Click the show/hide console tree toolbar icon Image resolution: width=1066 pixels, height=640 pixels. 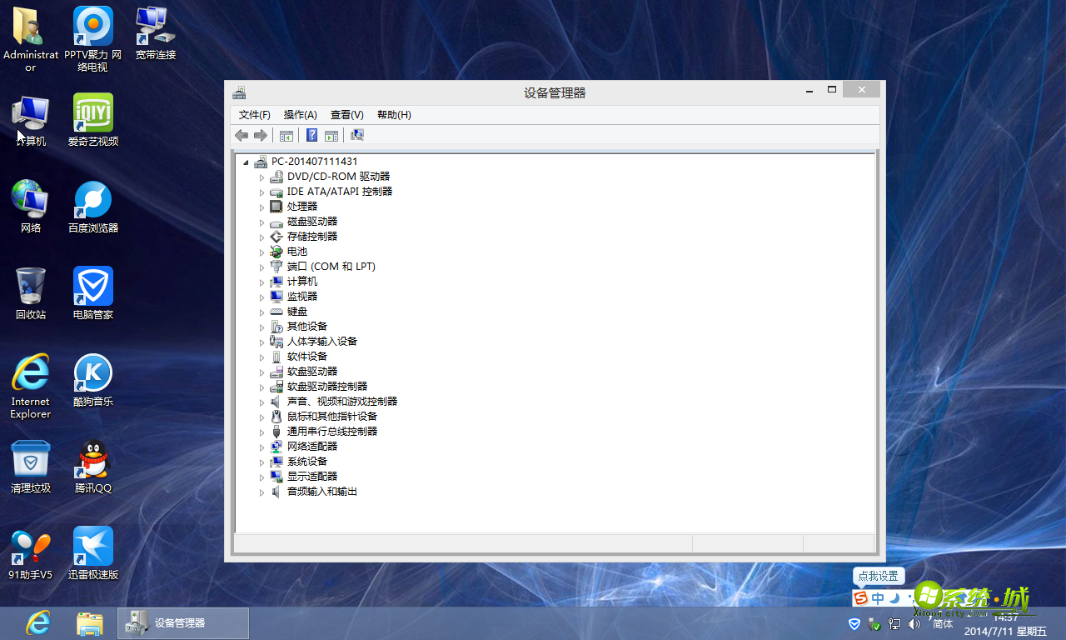coord(286,135)
